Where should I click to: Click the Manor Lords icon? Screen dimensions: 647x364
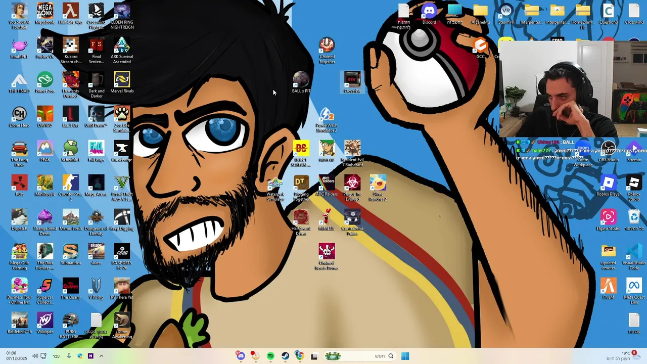point(70,220)
